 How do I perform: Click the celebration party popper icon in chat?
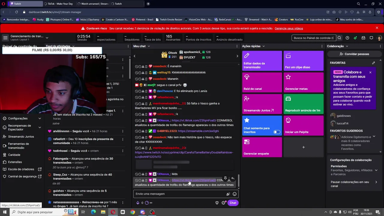(x=228, y=194)
